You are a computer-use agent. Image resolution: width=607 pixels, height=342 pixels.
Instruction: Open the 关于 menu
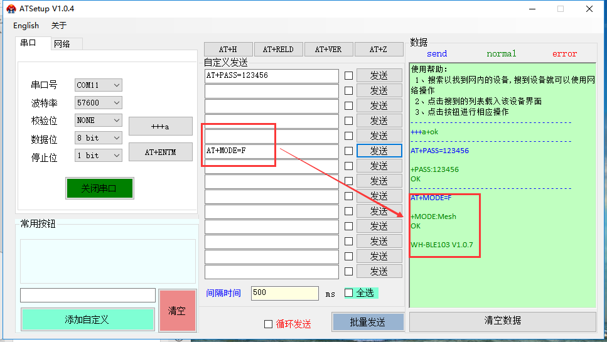pos(58,26)
